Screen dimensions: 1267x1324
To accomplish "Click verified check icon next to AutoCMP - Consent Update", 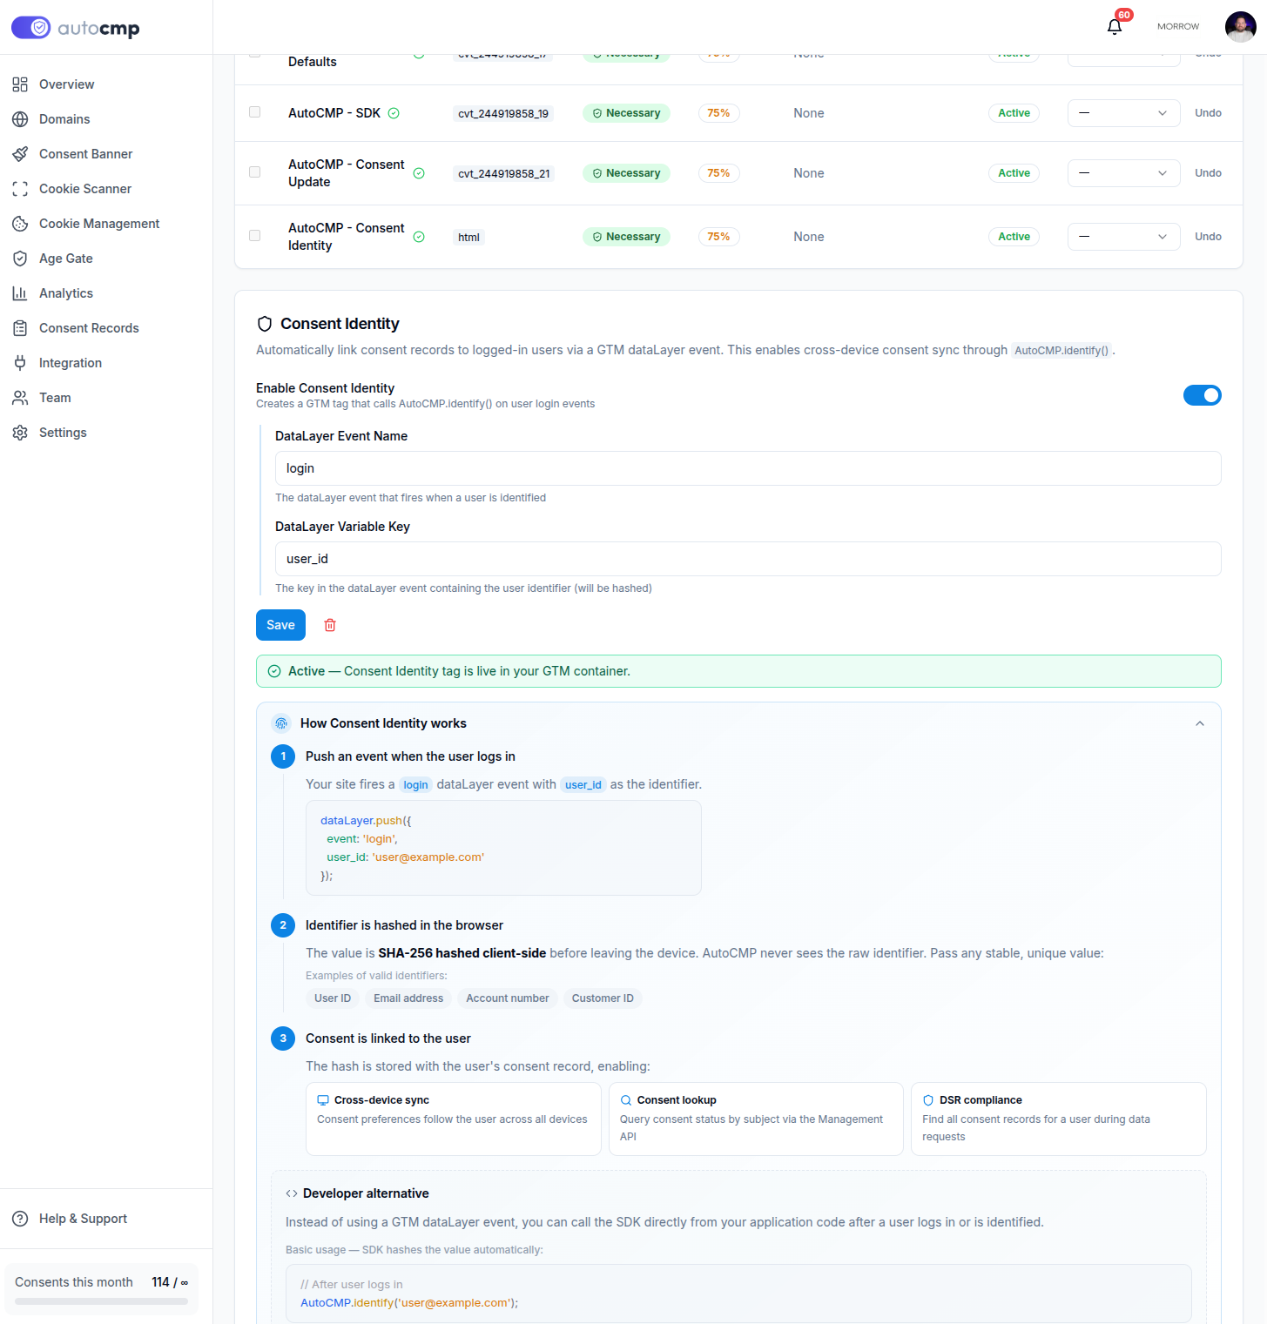I will pos(419,173).
